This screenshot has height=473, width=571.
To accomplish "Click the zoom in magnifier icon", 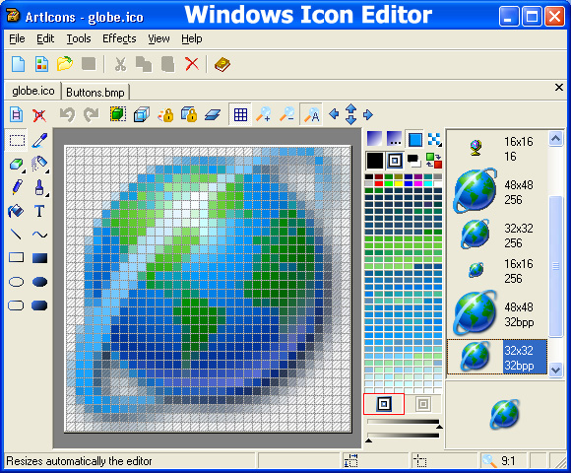I will (x=263, y=114).
